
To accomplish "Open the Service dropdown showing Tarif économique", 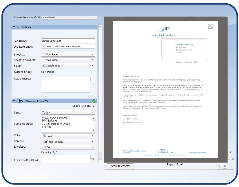I will [x=68, y=142].
